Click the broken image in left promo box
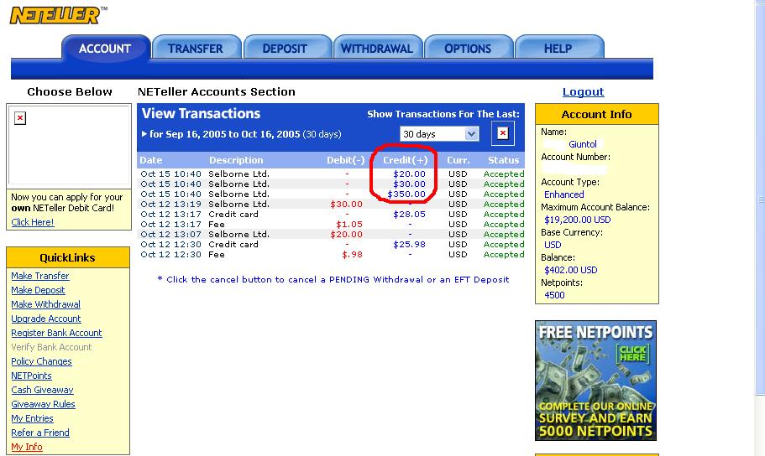 point(20,118)
